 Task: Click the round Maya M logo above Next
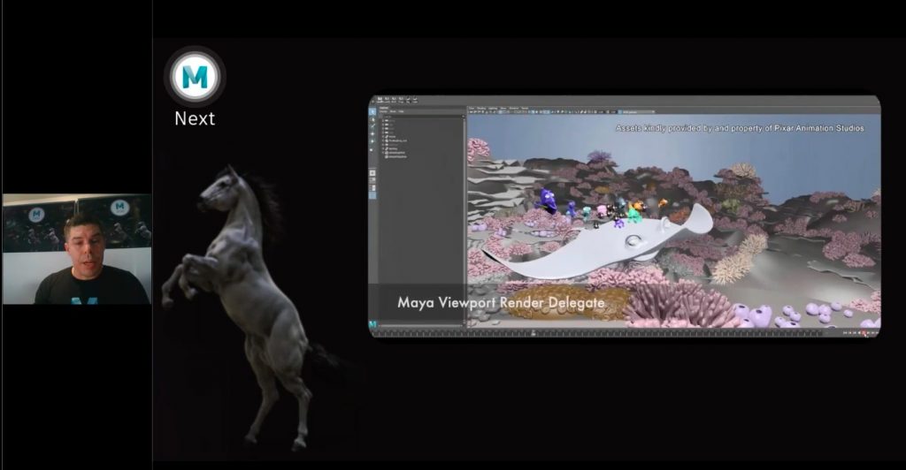(195, 77)
